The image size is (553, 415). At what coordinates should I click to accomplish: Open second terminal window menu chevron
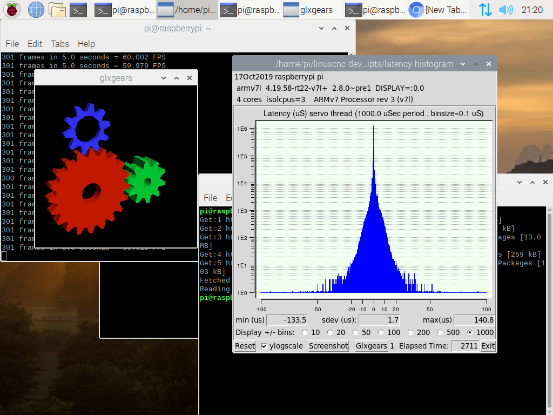(x=520, y=182)
